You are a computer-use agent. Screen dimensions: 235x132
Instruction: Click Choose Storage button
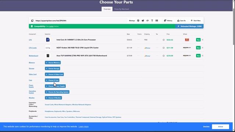[x=53, y=69]
